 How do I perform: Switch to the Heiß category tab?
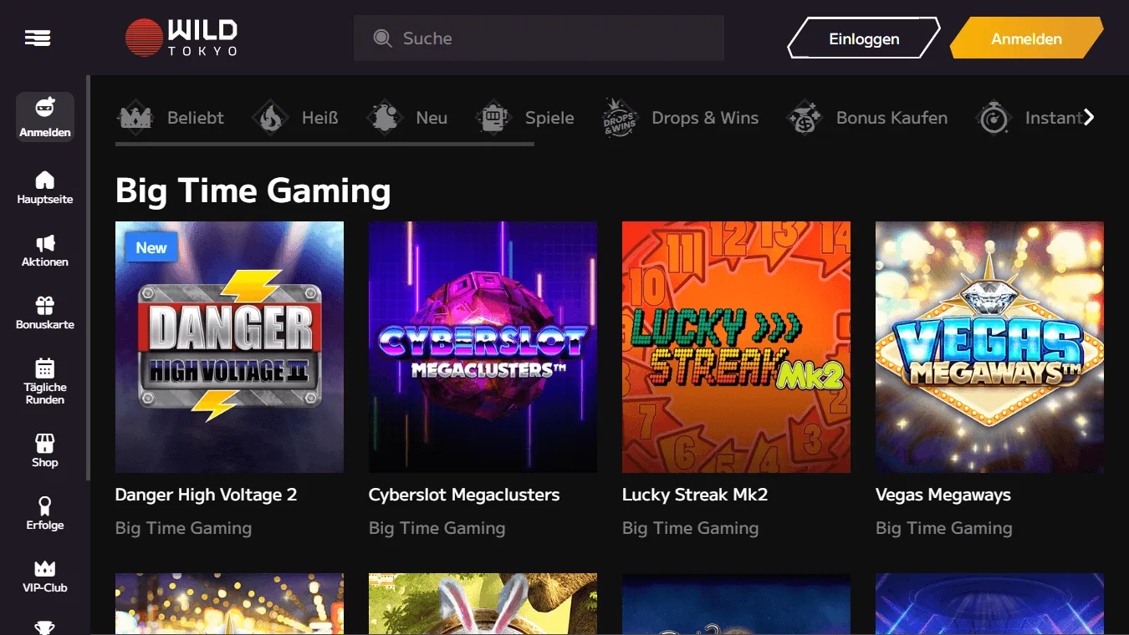coord(296,118)
